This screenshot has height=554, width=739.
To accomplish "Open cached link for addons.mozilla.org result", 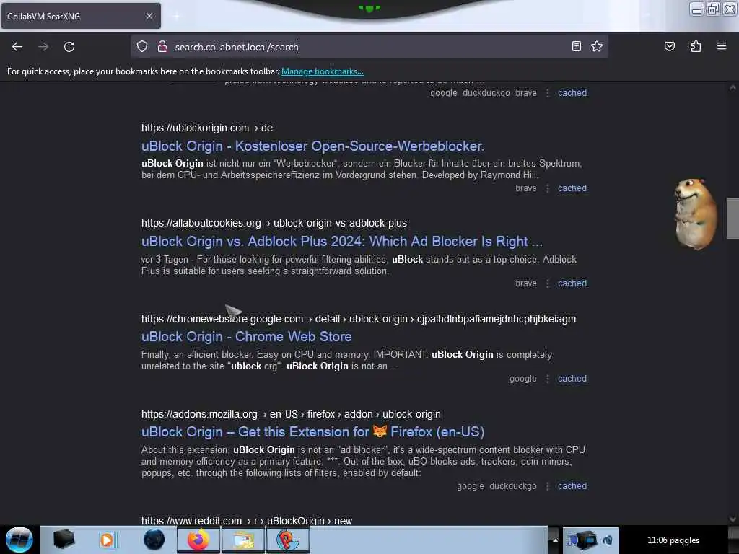I will (572, 485).
